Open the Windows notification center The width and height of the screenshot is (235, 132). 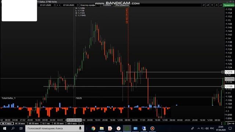pos(230,128)
